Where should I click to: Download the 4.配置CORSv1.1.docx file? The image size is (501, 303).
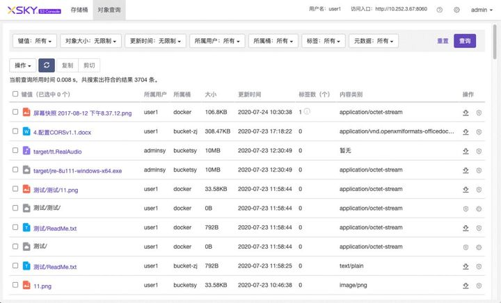[x=466, y=131]
